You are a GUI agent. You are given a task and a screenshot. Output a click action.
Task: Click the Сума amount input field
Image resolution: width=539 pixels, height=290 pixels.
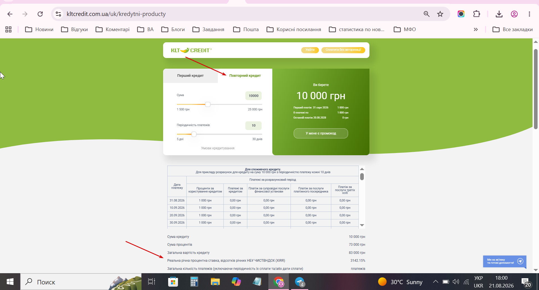coord(253,96)
